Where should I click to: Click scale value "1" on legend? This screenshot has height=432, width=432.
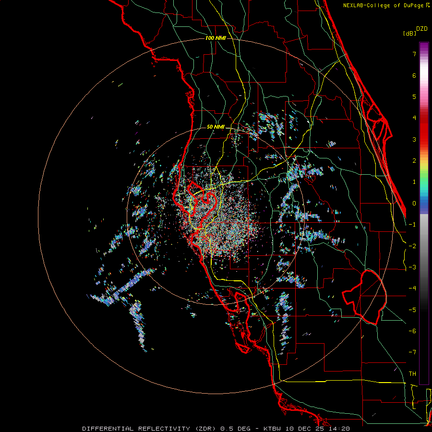click(x=414, y=182)
